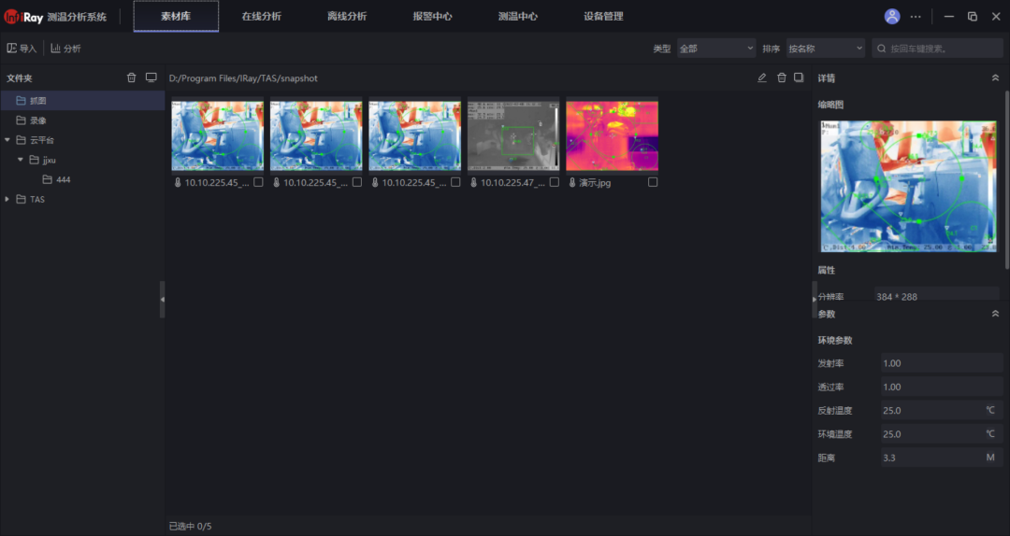Click the 分析 (Analysis) chart icon
The height and width of the screenshot is (536, 1010).
pos(56,49)
